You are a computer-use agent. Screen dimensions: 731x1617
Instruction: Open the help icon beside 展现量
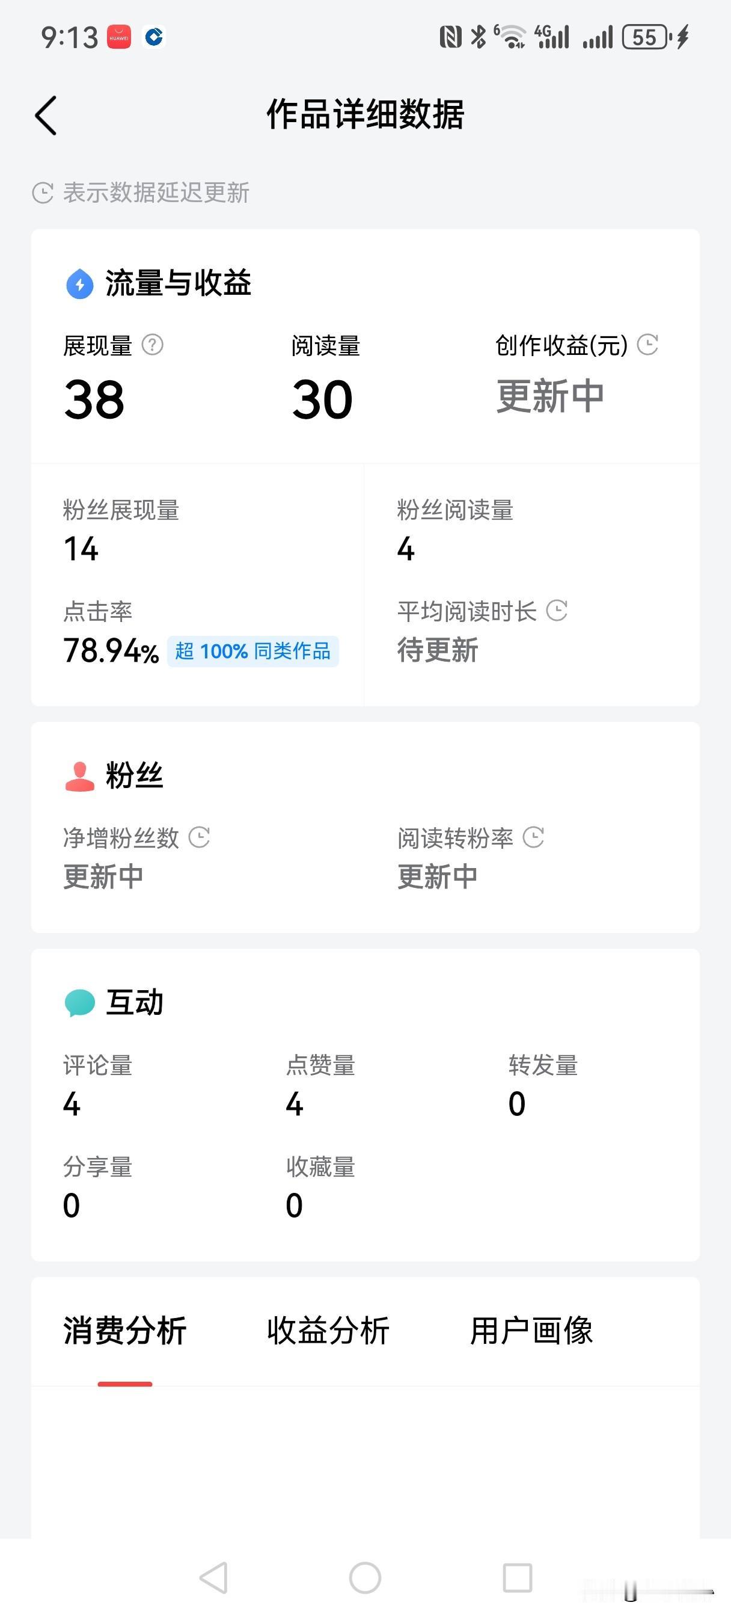pos(153,345)
